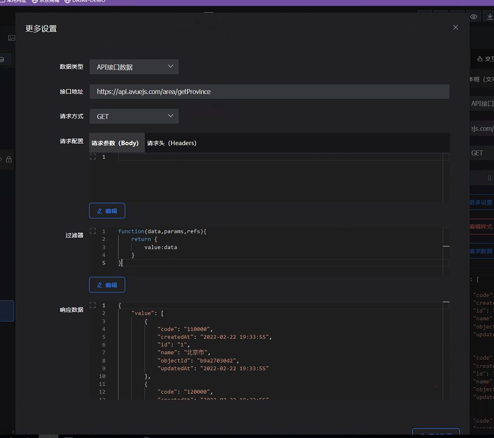Viewport: 494px width, 438px height.
Task: Click the filter code line 'value:data'
Action: 160,248
